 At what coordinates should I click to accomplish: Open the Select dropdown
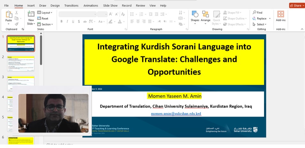click(x=260, y=24)
